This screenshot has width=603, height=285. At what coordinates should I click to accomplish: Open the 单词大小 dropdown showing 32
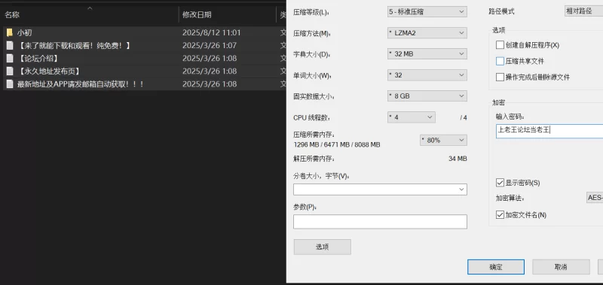(427, 75)
